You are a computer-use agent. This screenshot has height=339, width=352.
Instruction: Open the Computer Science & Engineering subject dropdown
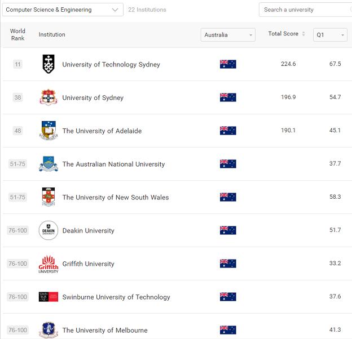click(x=63, y=10)
